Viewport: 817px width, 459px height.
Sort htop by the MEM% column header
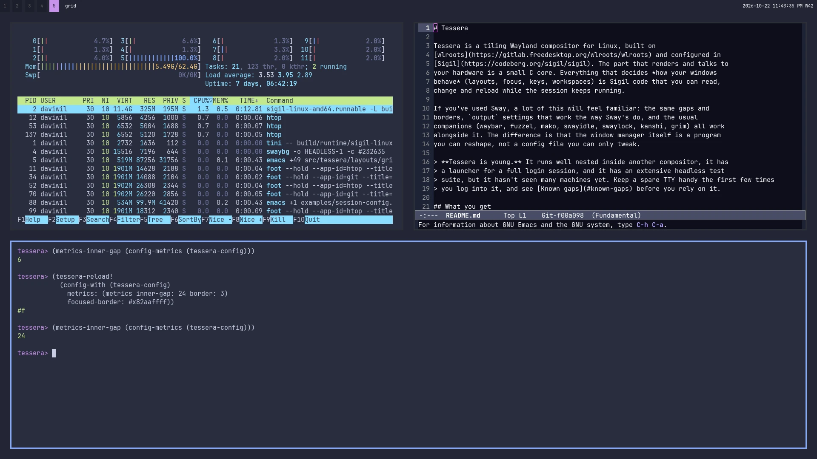pyautogui.click(x=220, y=101)
